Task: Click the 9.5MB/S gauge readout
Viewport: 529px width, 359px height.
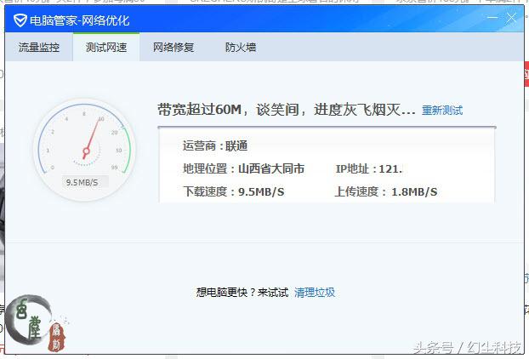Action: [x=82, y=183]
